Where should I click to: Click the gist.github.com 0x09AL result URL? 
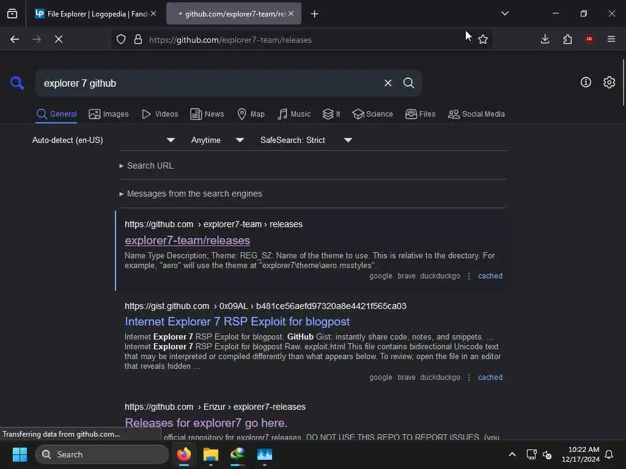(265, 307)
